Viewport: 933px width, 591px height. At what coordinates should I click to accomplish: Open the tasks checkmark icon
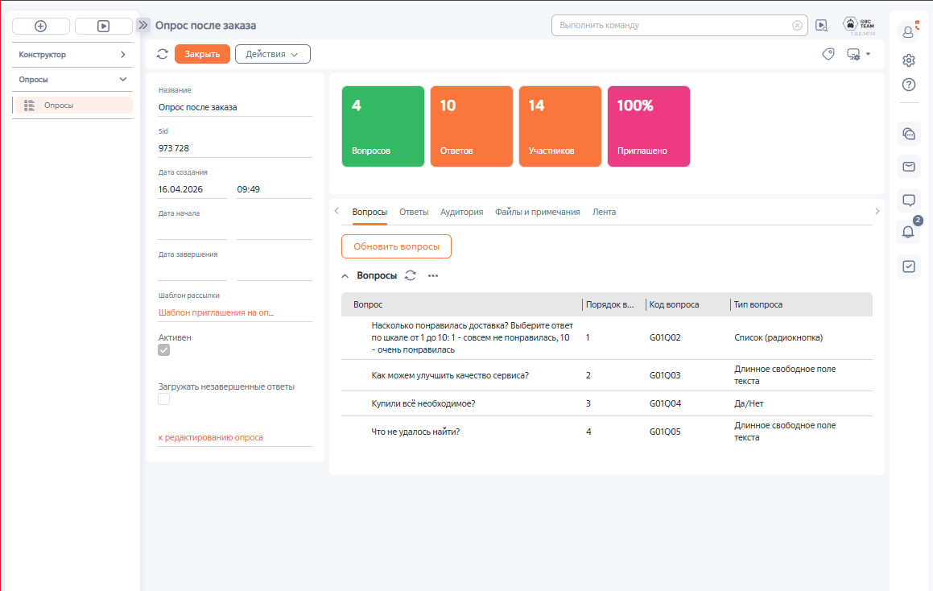pos(909,266)
